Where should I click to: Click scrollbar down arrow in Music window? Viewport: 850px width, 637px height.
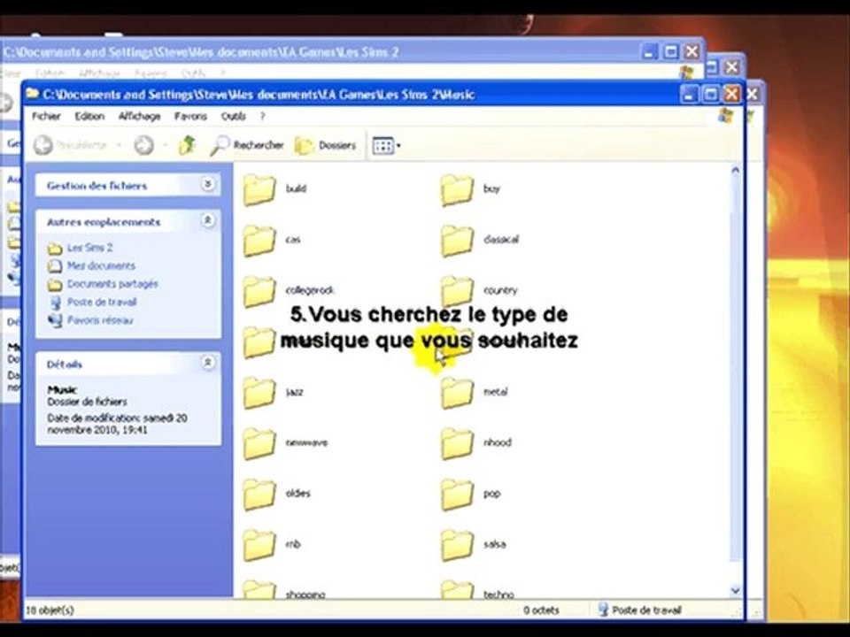pyautogui.click(x=736, y=590)
